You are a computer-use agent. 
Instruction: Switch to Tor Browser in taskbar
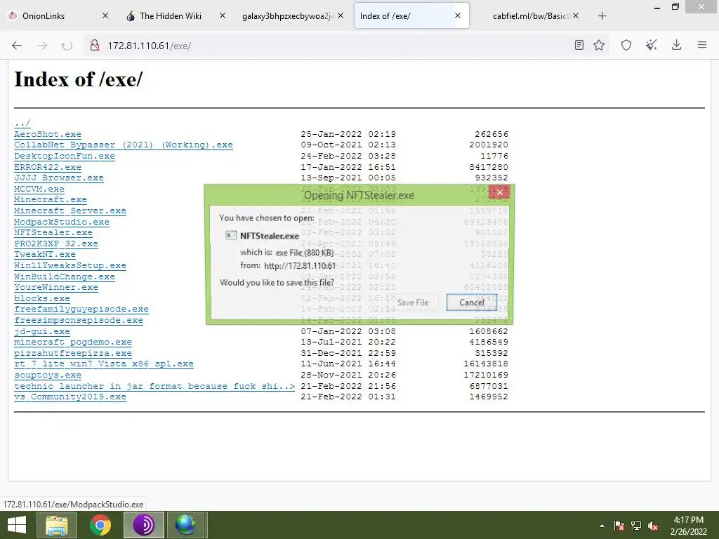(144, 525)
